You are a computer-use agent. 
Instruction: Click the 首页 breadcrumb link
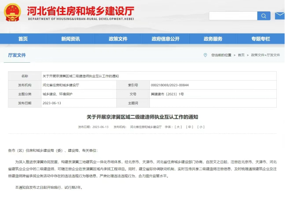(x=241, y=55)
